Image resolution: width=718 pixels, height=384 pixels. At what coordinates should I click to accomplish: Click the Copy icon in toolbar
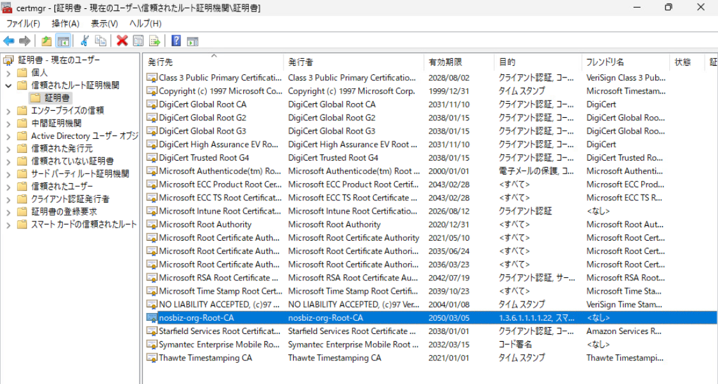pyautogui.click(x=100, y=41)
